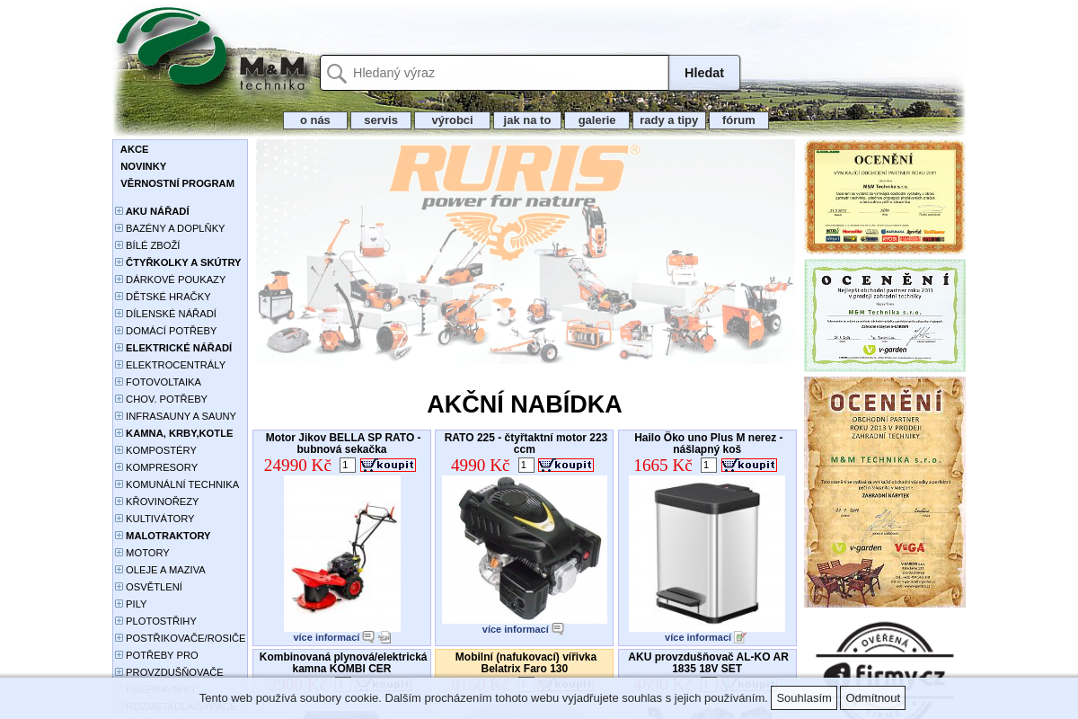Open the fórum menu item

(738, 120)
